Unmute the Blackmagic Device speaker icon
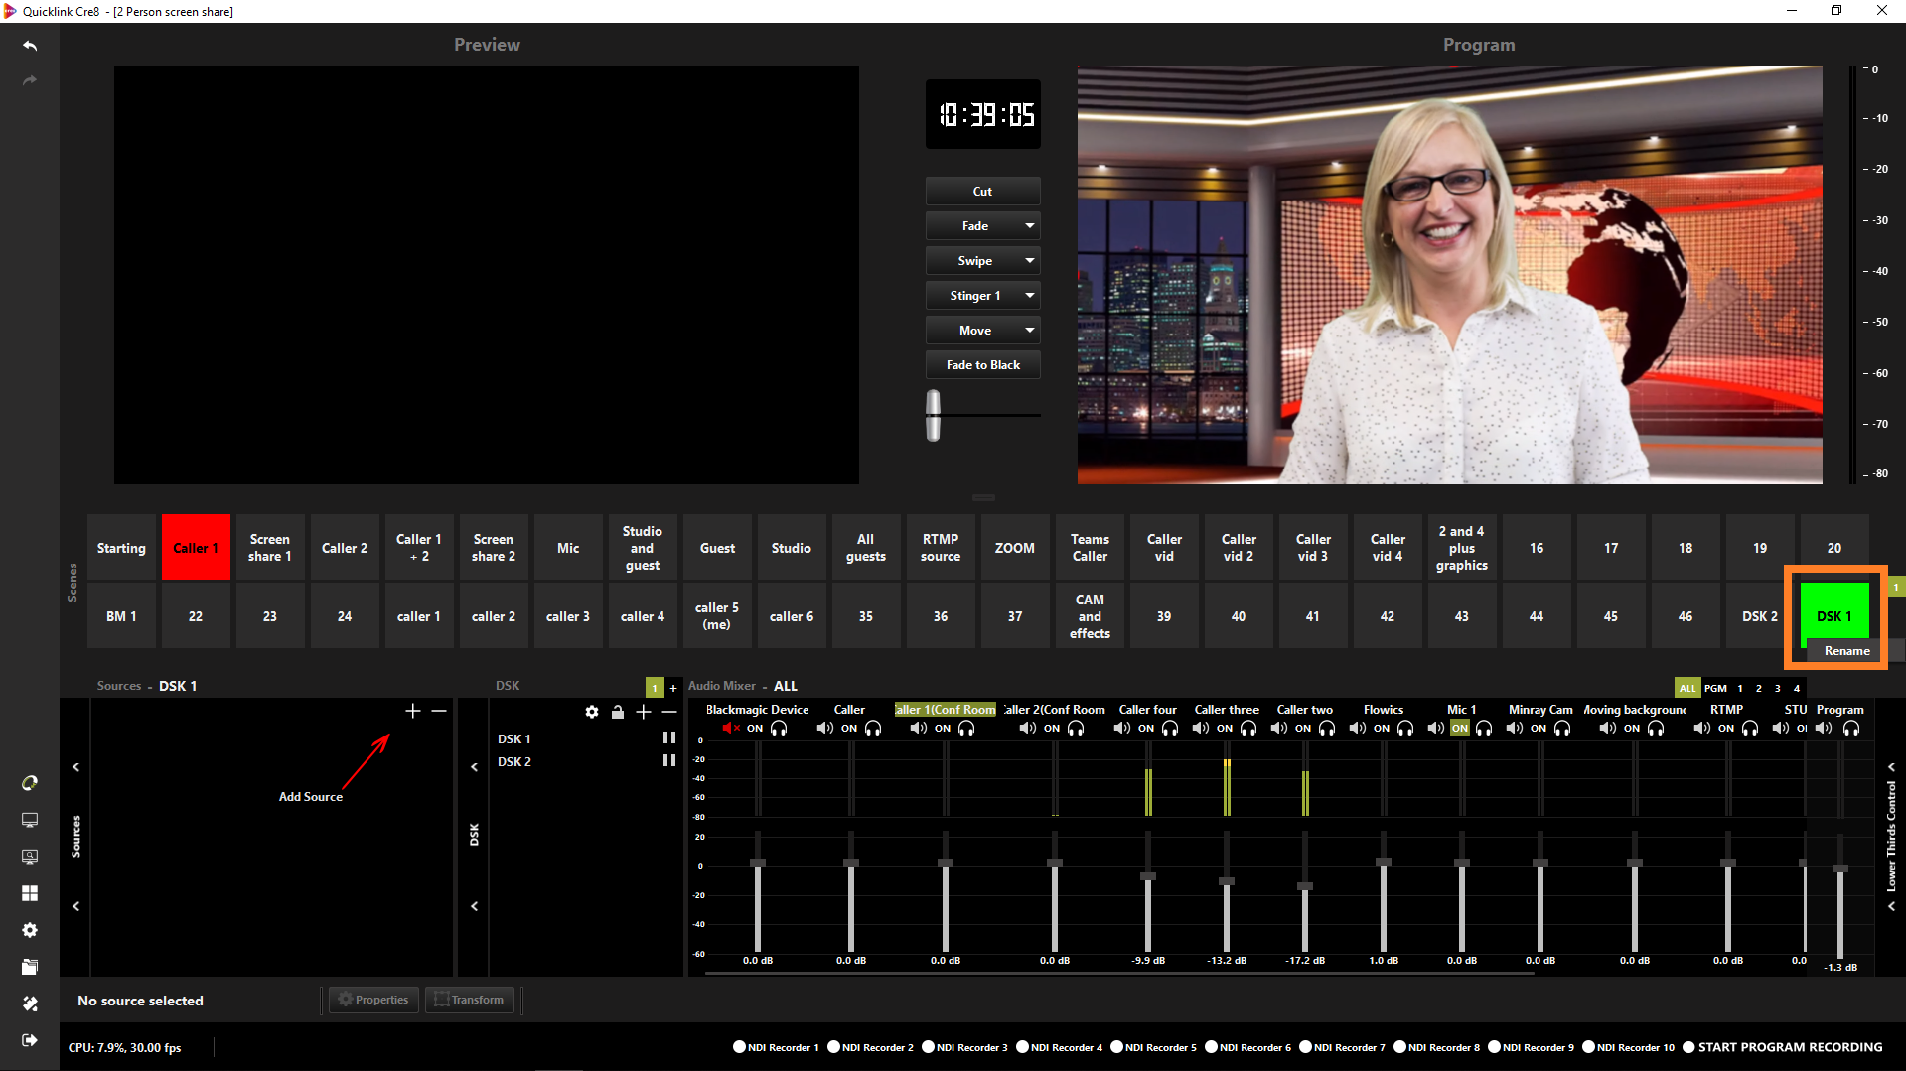 (730, 728)
